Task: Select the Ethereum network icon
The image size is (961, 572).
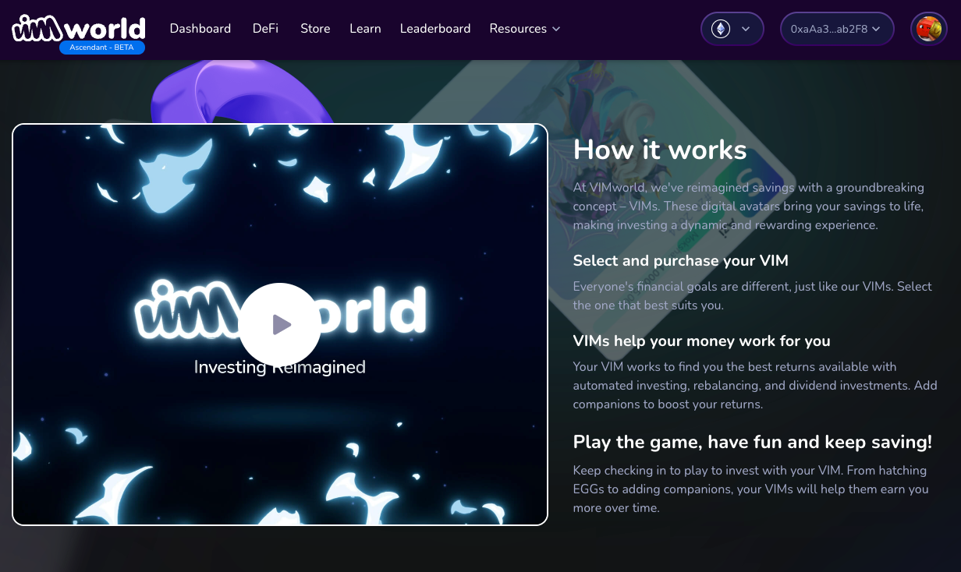Action: point(722,28)
